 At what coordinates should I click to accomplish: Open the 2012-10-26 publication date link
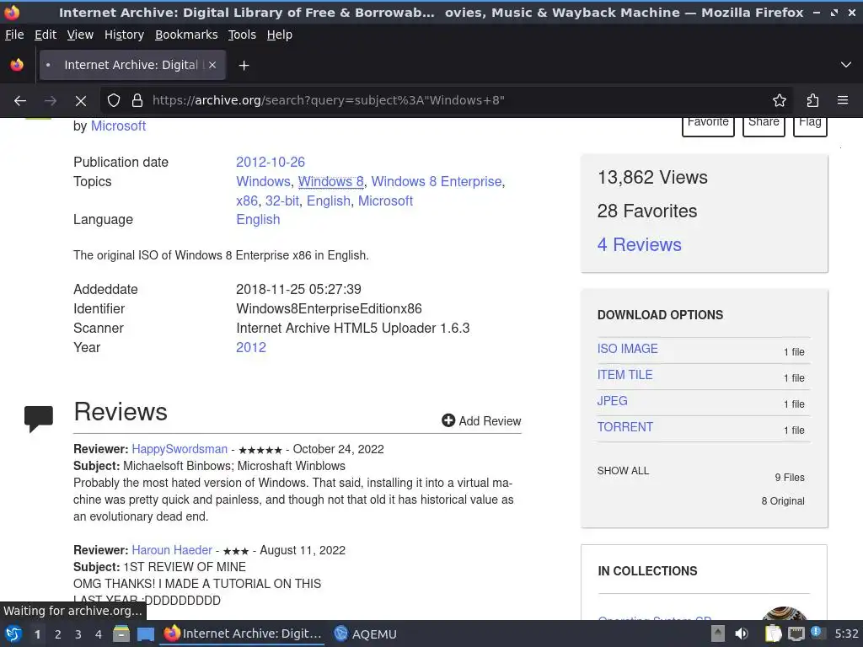pyautogui.click(x=271, y=163)
